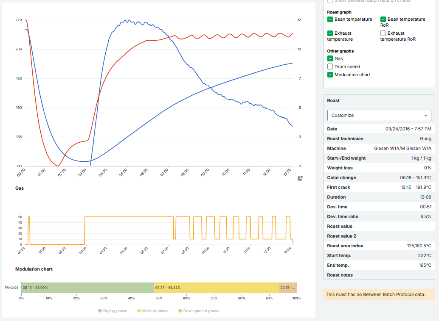The image size is (439, 321).
Task: Click the tan Development phase bar segment
Action: (x=287, y=288)
